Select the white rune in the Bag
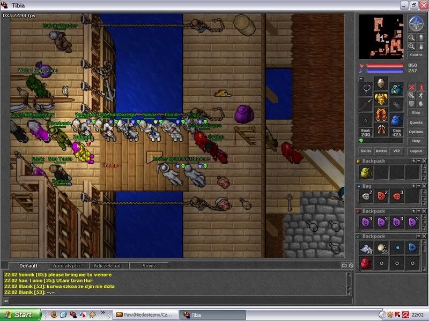 tap(366, 196)
